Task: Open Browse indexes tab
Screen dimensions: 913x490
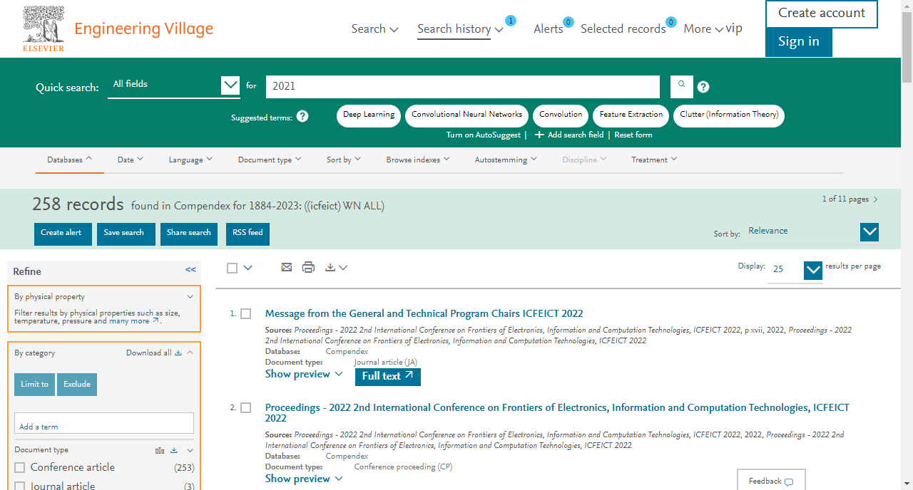Action: 418,160
